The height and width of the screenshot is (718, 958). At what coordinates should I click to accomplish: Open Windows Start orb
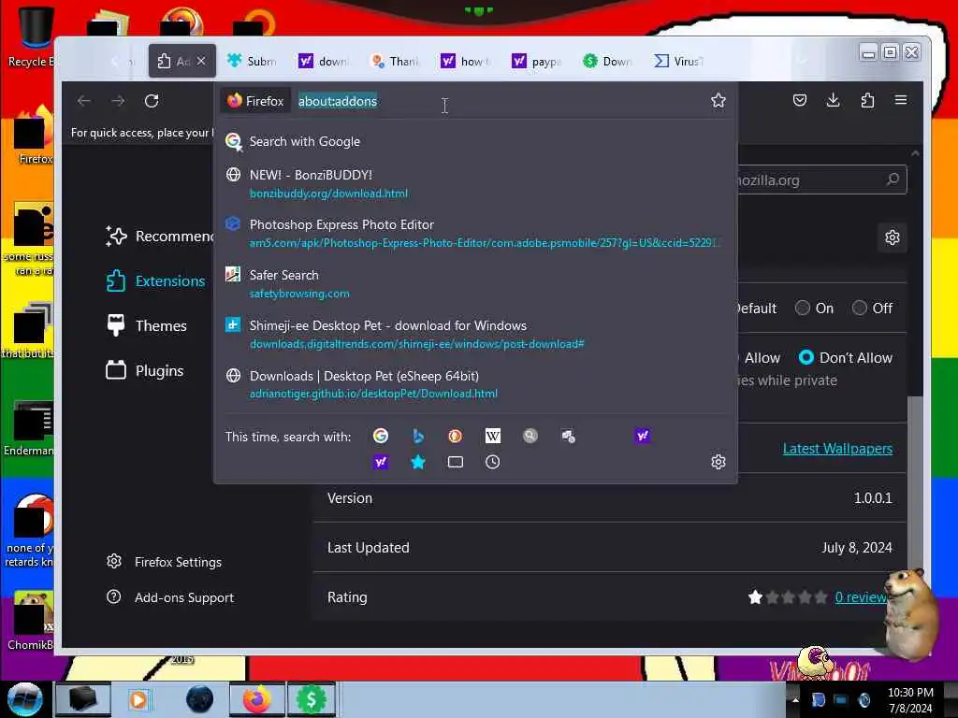(25, 699)
